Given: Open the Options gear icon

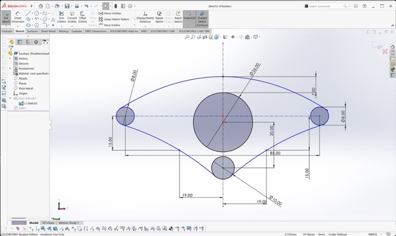Looking at the screenshot, I should pos(131,6).
